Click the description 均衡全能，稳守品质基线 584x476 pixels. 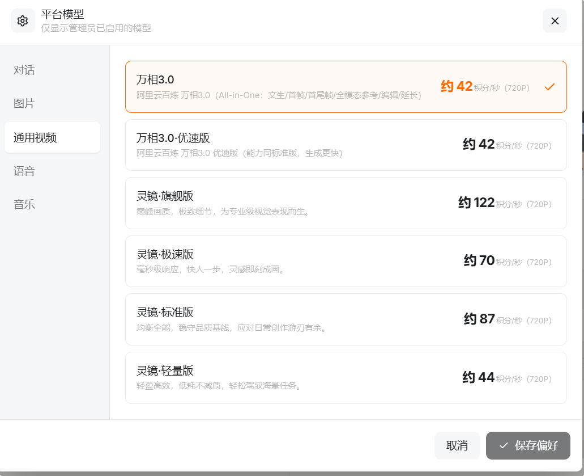[232, 328]
